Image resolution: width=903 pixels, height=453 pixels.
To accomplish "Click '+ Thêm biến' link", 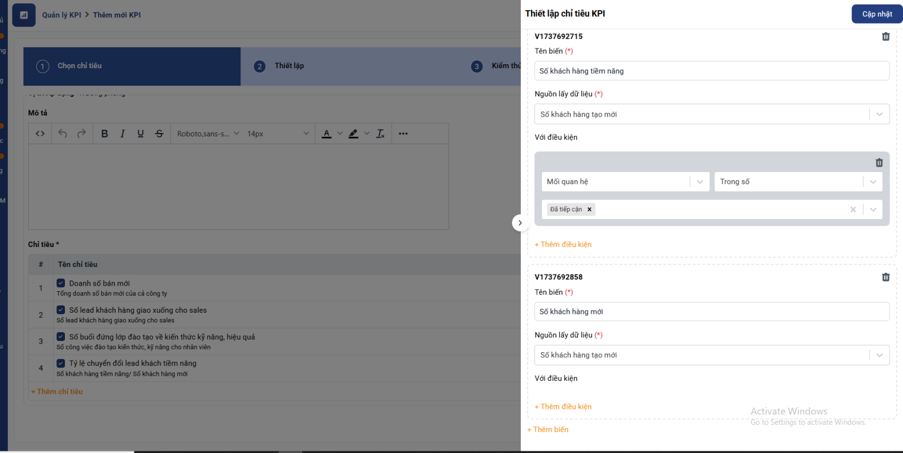I will [x=548, y=429].
